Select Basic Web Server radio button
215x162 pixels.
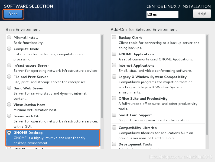click(9, 88)
